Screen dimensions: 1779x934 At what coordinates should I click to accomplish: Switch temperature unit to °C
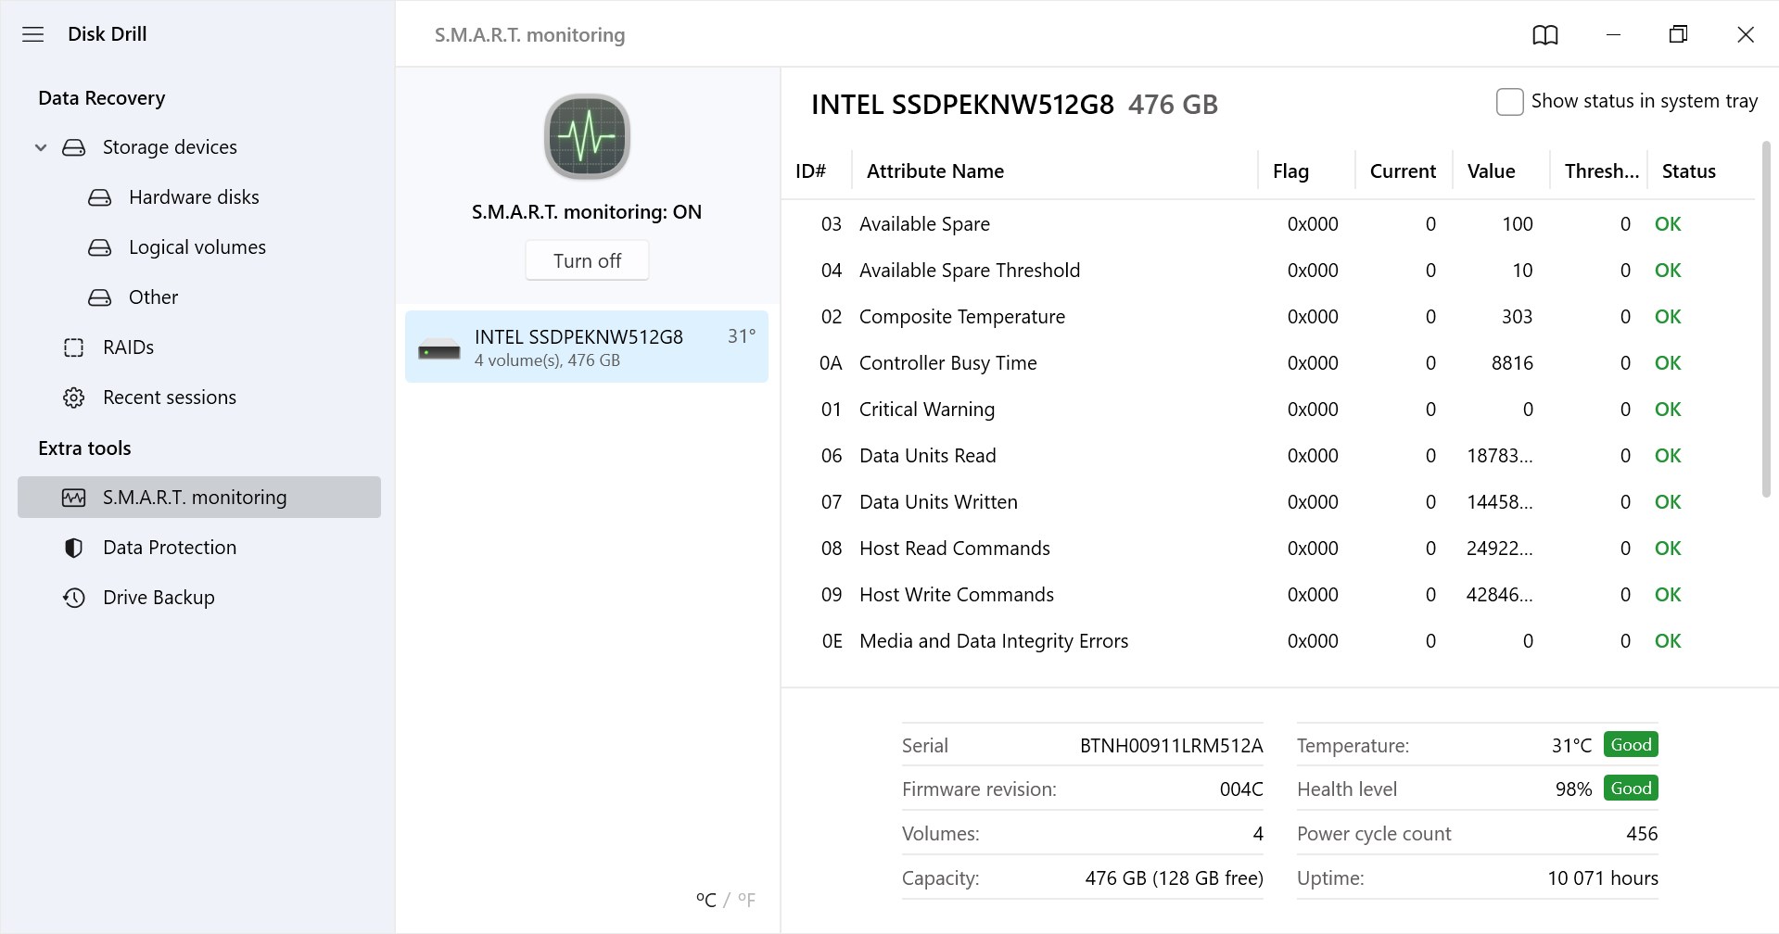point(706,900)
